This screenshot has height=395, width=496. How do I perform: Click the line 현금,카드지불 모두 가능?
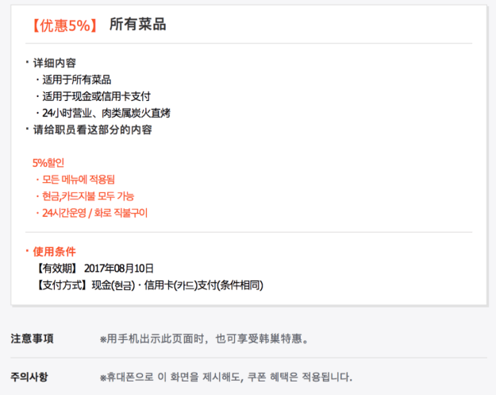coord(88,196)
